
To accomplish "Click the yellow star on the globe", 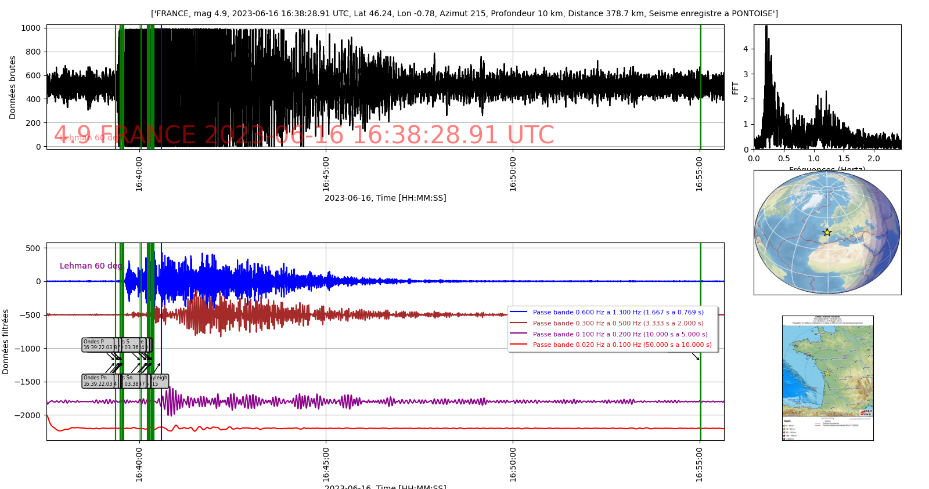I will [827, 232].
